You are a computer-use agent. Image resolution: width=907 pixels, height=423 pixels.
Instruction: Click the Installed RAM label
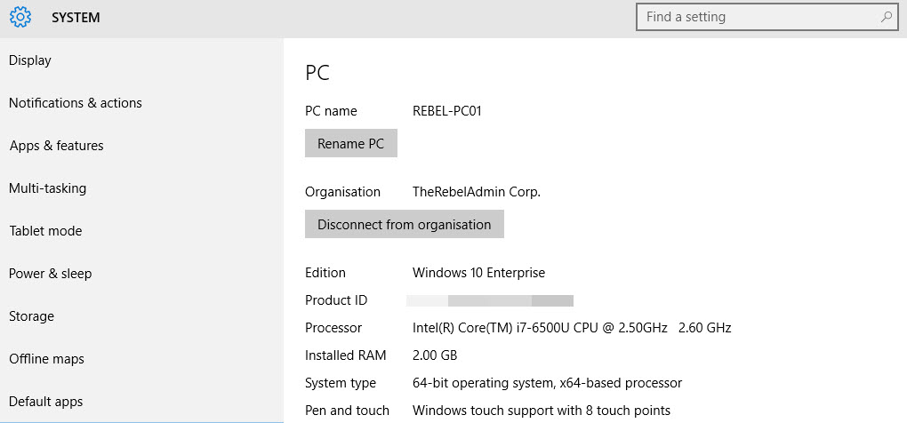(345, 355)
